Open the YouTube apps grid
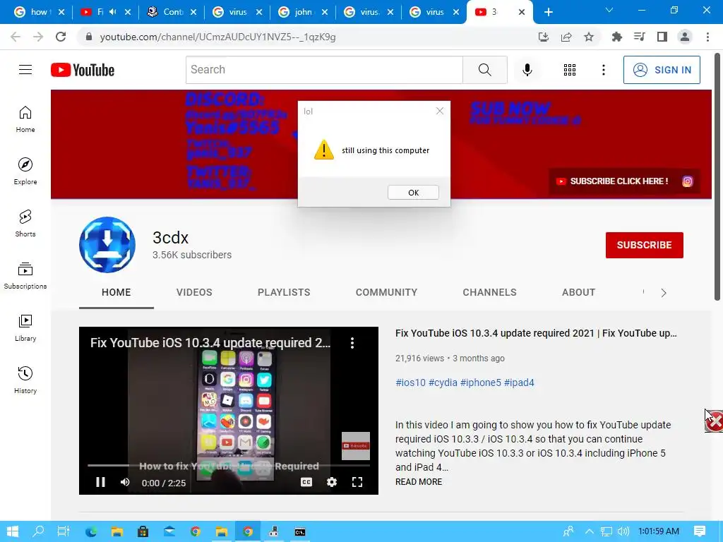723x542 pixels. tap(570, 70)
